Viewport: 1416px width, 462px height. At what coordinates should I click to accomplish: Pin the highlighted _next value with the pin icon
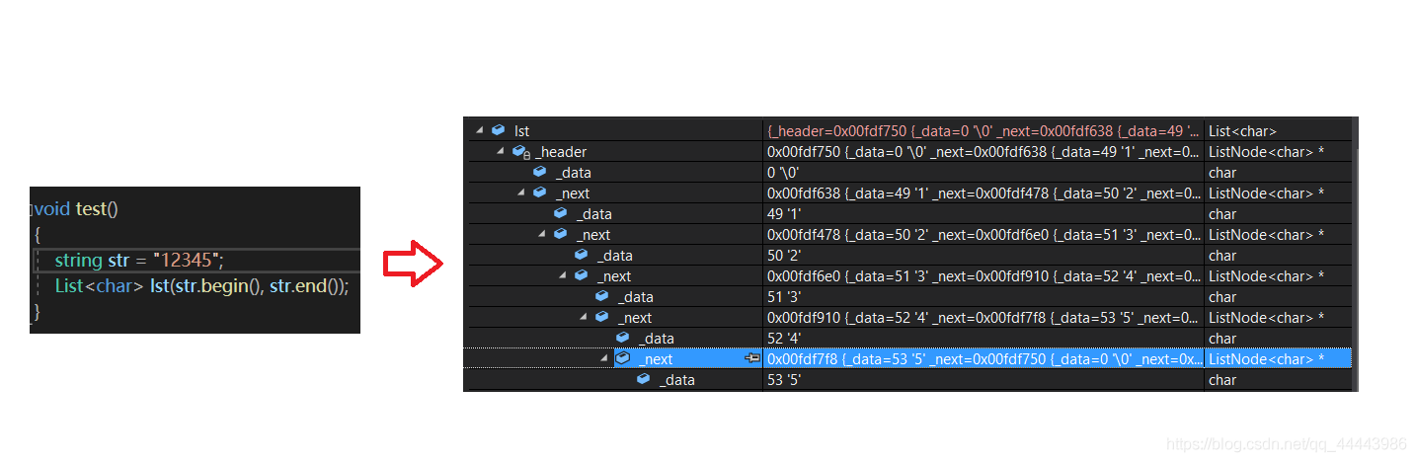click(751, 359)
